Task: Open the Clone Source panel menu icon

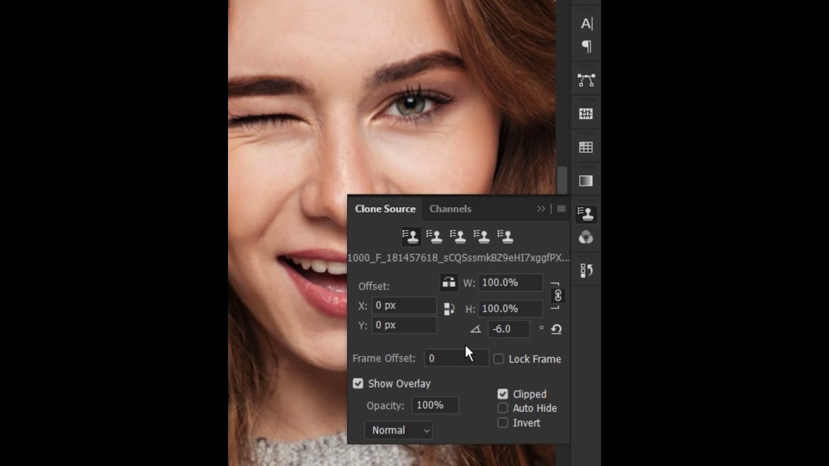Action: (562, 208)
